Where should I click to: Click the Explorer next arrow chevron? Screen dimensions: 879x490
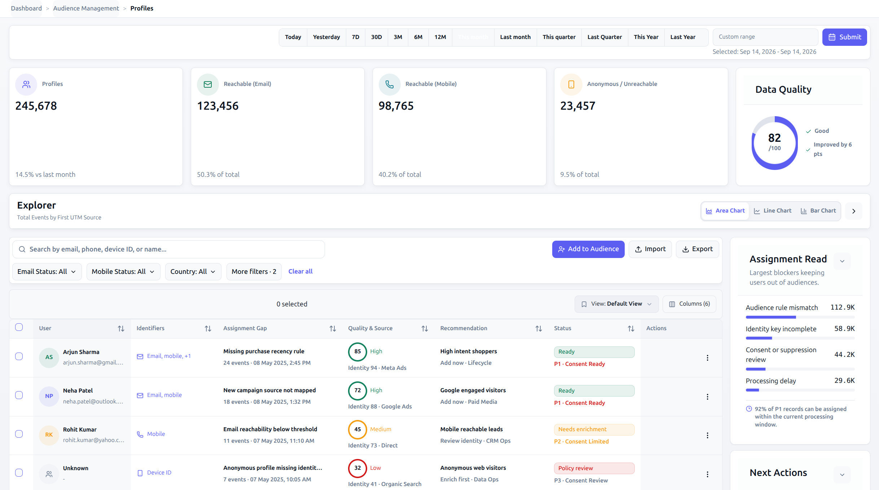(x=853, y=211)
